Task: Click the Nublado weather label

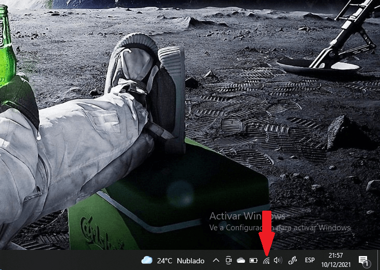Action: tap(190, 261)
